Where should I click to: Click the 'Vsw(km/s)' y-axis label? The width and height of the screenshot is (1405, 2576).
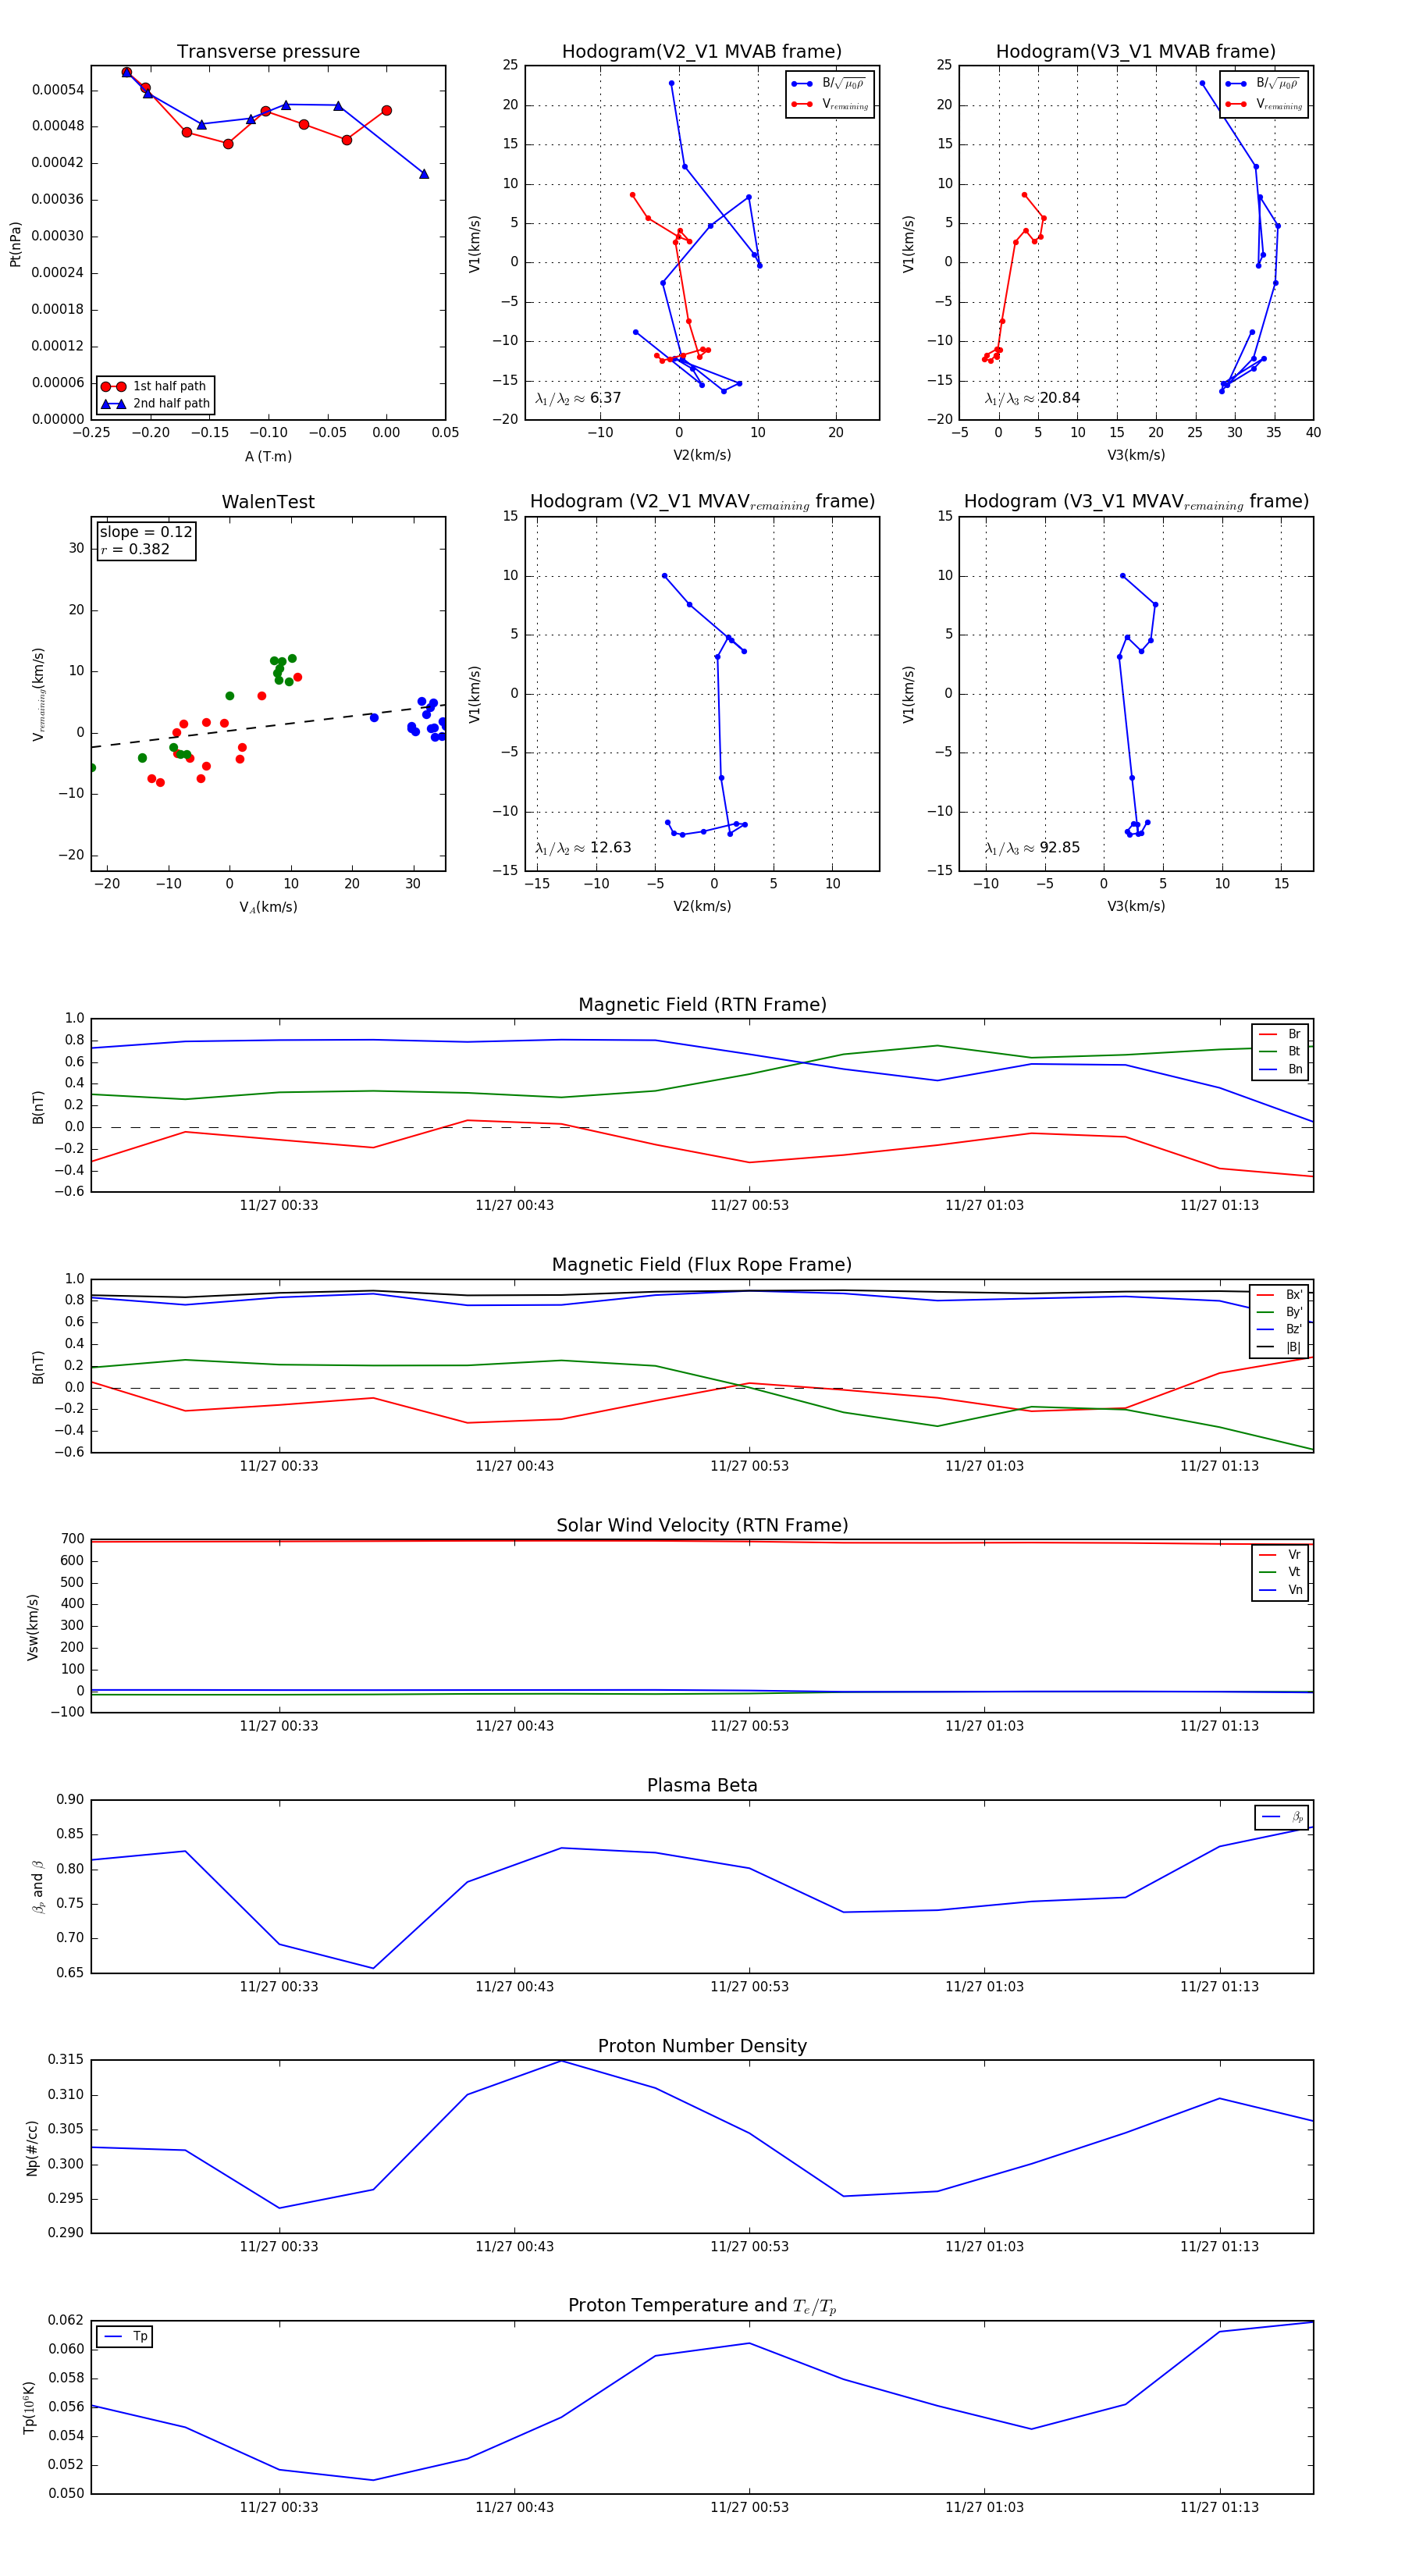pos(32,1627)
